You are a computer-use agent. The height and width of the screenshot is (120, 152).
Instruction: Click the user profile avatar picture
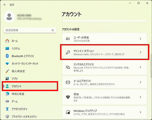[10, 17]
